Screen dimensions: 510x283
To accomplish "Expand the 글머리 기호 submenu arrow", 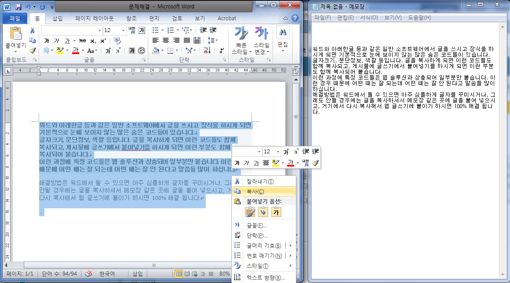I will pos(290,245).
